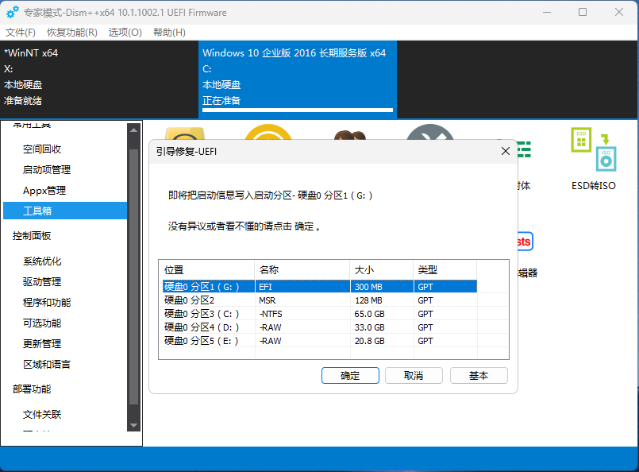Open 更新管理 in the sidebar
Viewport: 639px width, 472px height.
42,344
